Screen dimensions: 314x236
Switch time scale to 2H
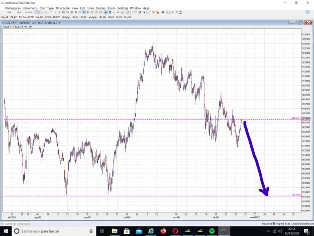tap(80, 12)
